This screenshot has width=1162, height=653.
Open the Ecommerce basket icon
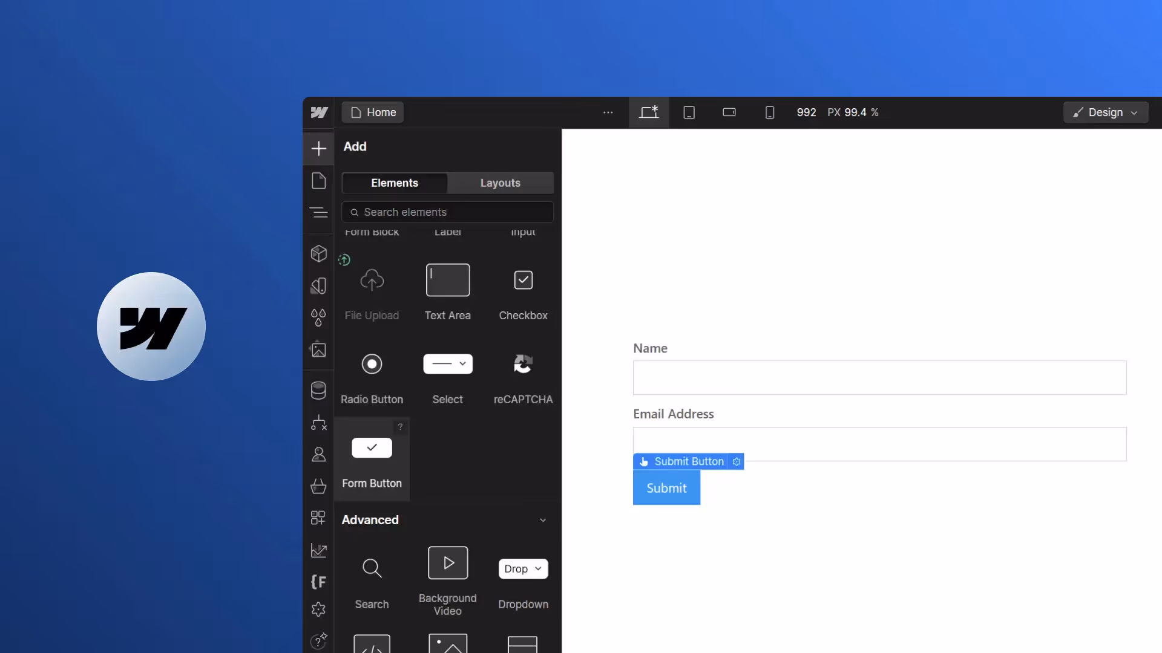point(318,486)
